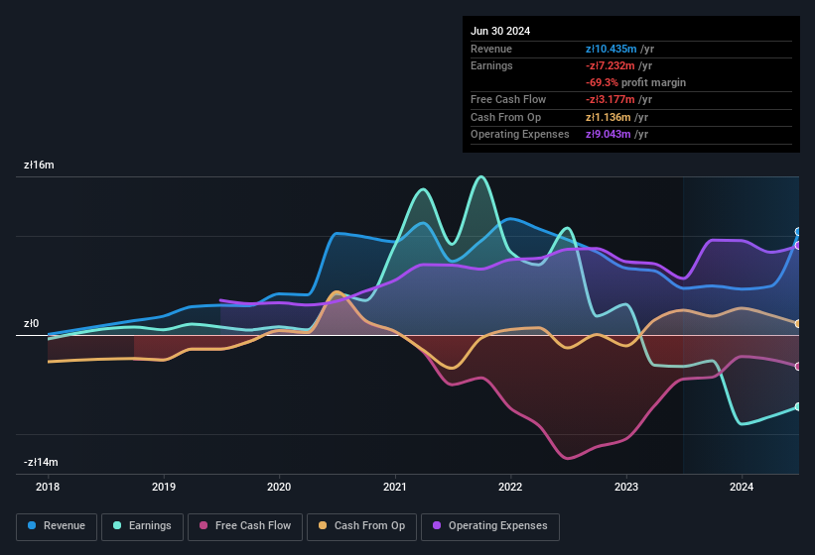
Task: Click the Cash From Op label in tooltip
Action: click(505, 117)
